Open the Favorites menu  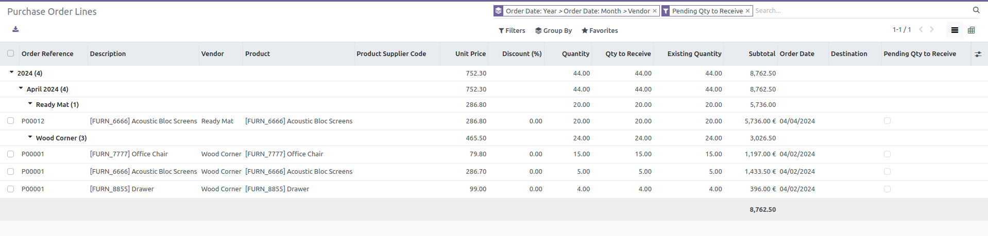[600, 31]
